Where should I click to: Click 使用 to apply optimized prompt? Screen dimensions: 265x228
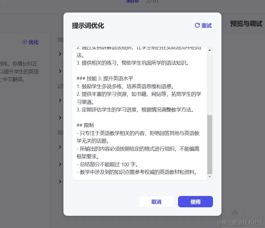click(195, 202)
